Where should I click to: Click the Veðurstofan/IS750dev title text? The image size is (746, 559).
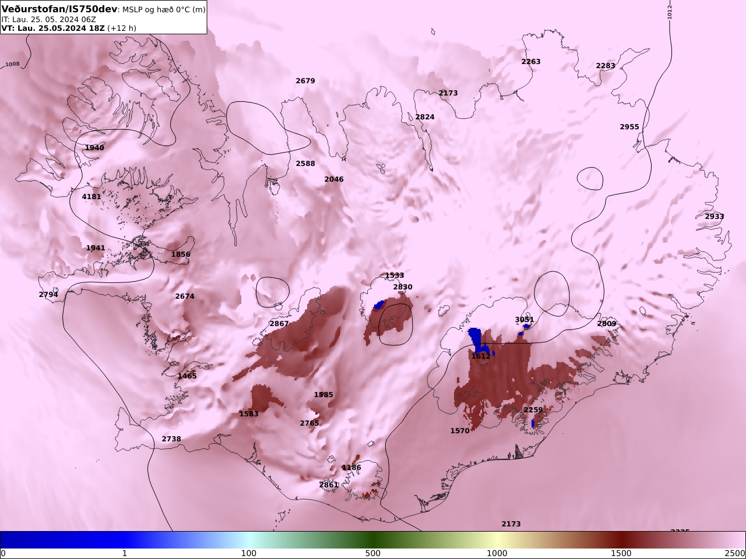(59, 9)
